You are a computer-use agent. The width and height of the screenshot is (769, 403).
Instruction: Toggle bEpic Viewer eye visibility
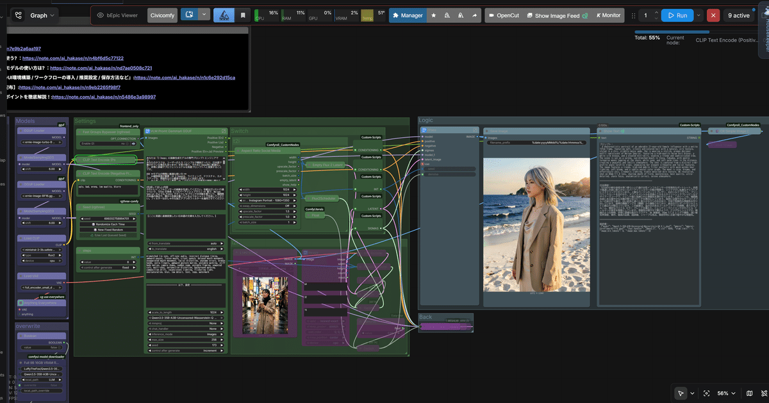101,15
